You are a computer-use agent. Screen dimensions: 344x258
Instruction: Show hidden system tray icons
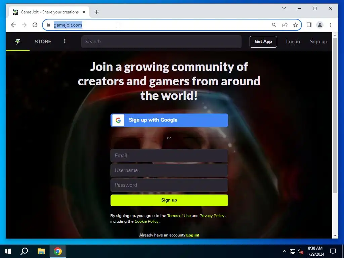click(284, 251)
